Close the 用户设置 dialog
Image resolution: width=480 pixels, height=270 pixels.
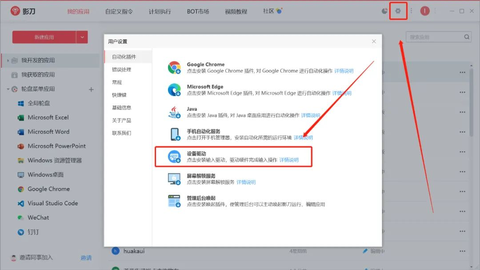point(374,41)
